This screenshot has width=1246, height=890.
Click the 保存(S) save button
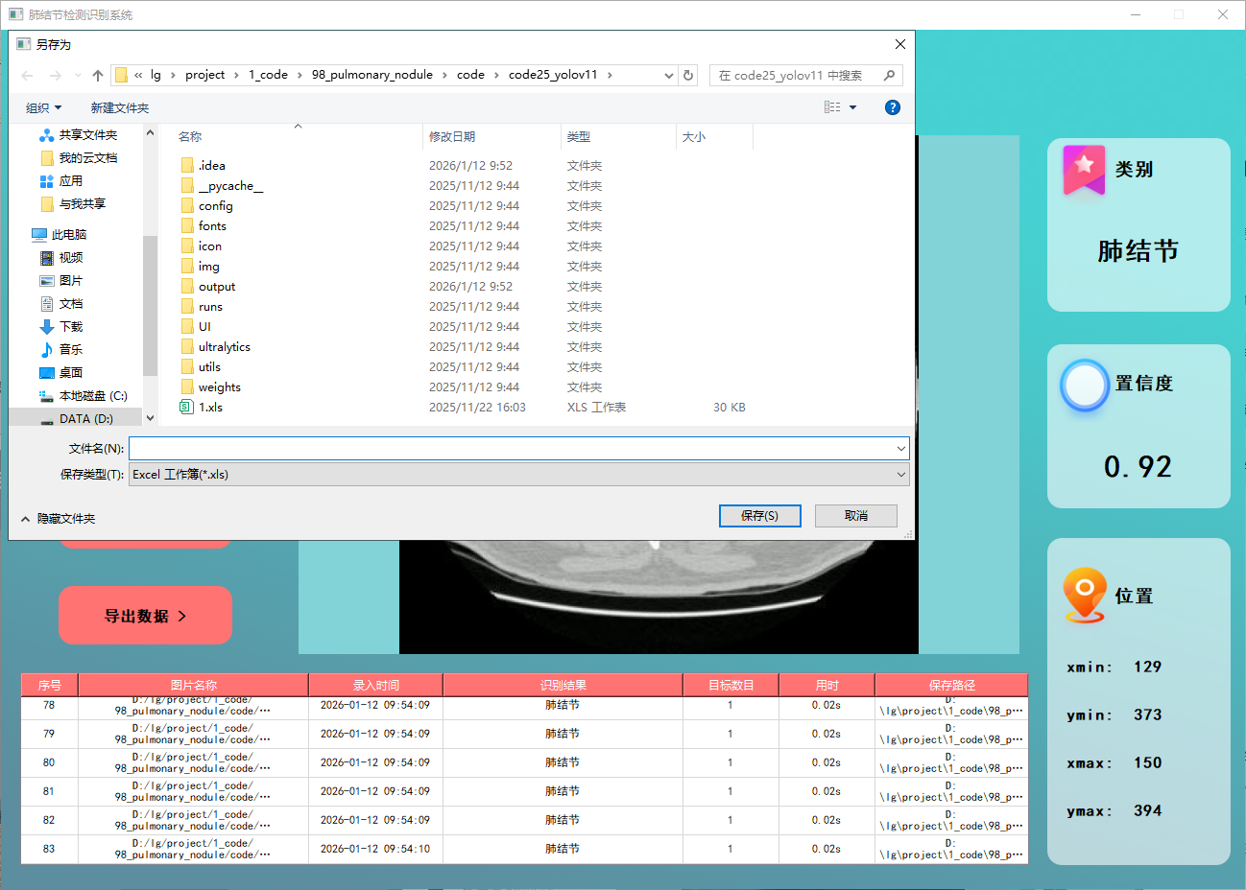pyautogui.click(x=759, y=516)
